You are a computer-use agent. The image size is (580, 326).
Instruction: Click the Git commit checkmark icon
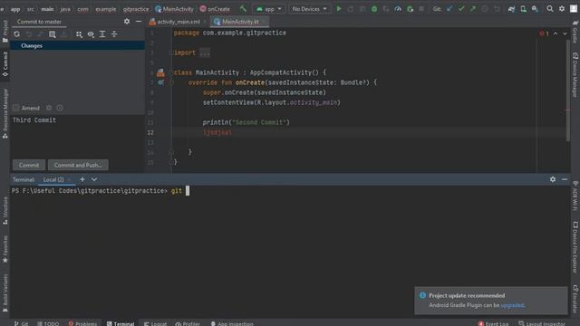(461, 8)
